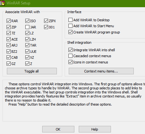Enable Add WinRAR to Start Menu
The image size is (145, 134).
(x=70, y=26)
